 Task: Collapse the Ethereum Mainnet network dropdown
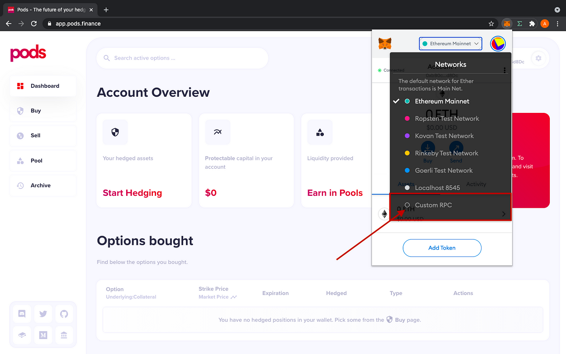(450, 44)
